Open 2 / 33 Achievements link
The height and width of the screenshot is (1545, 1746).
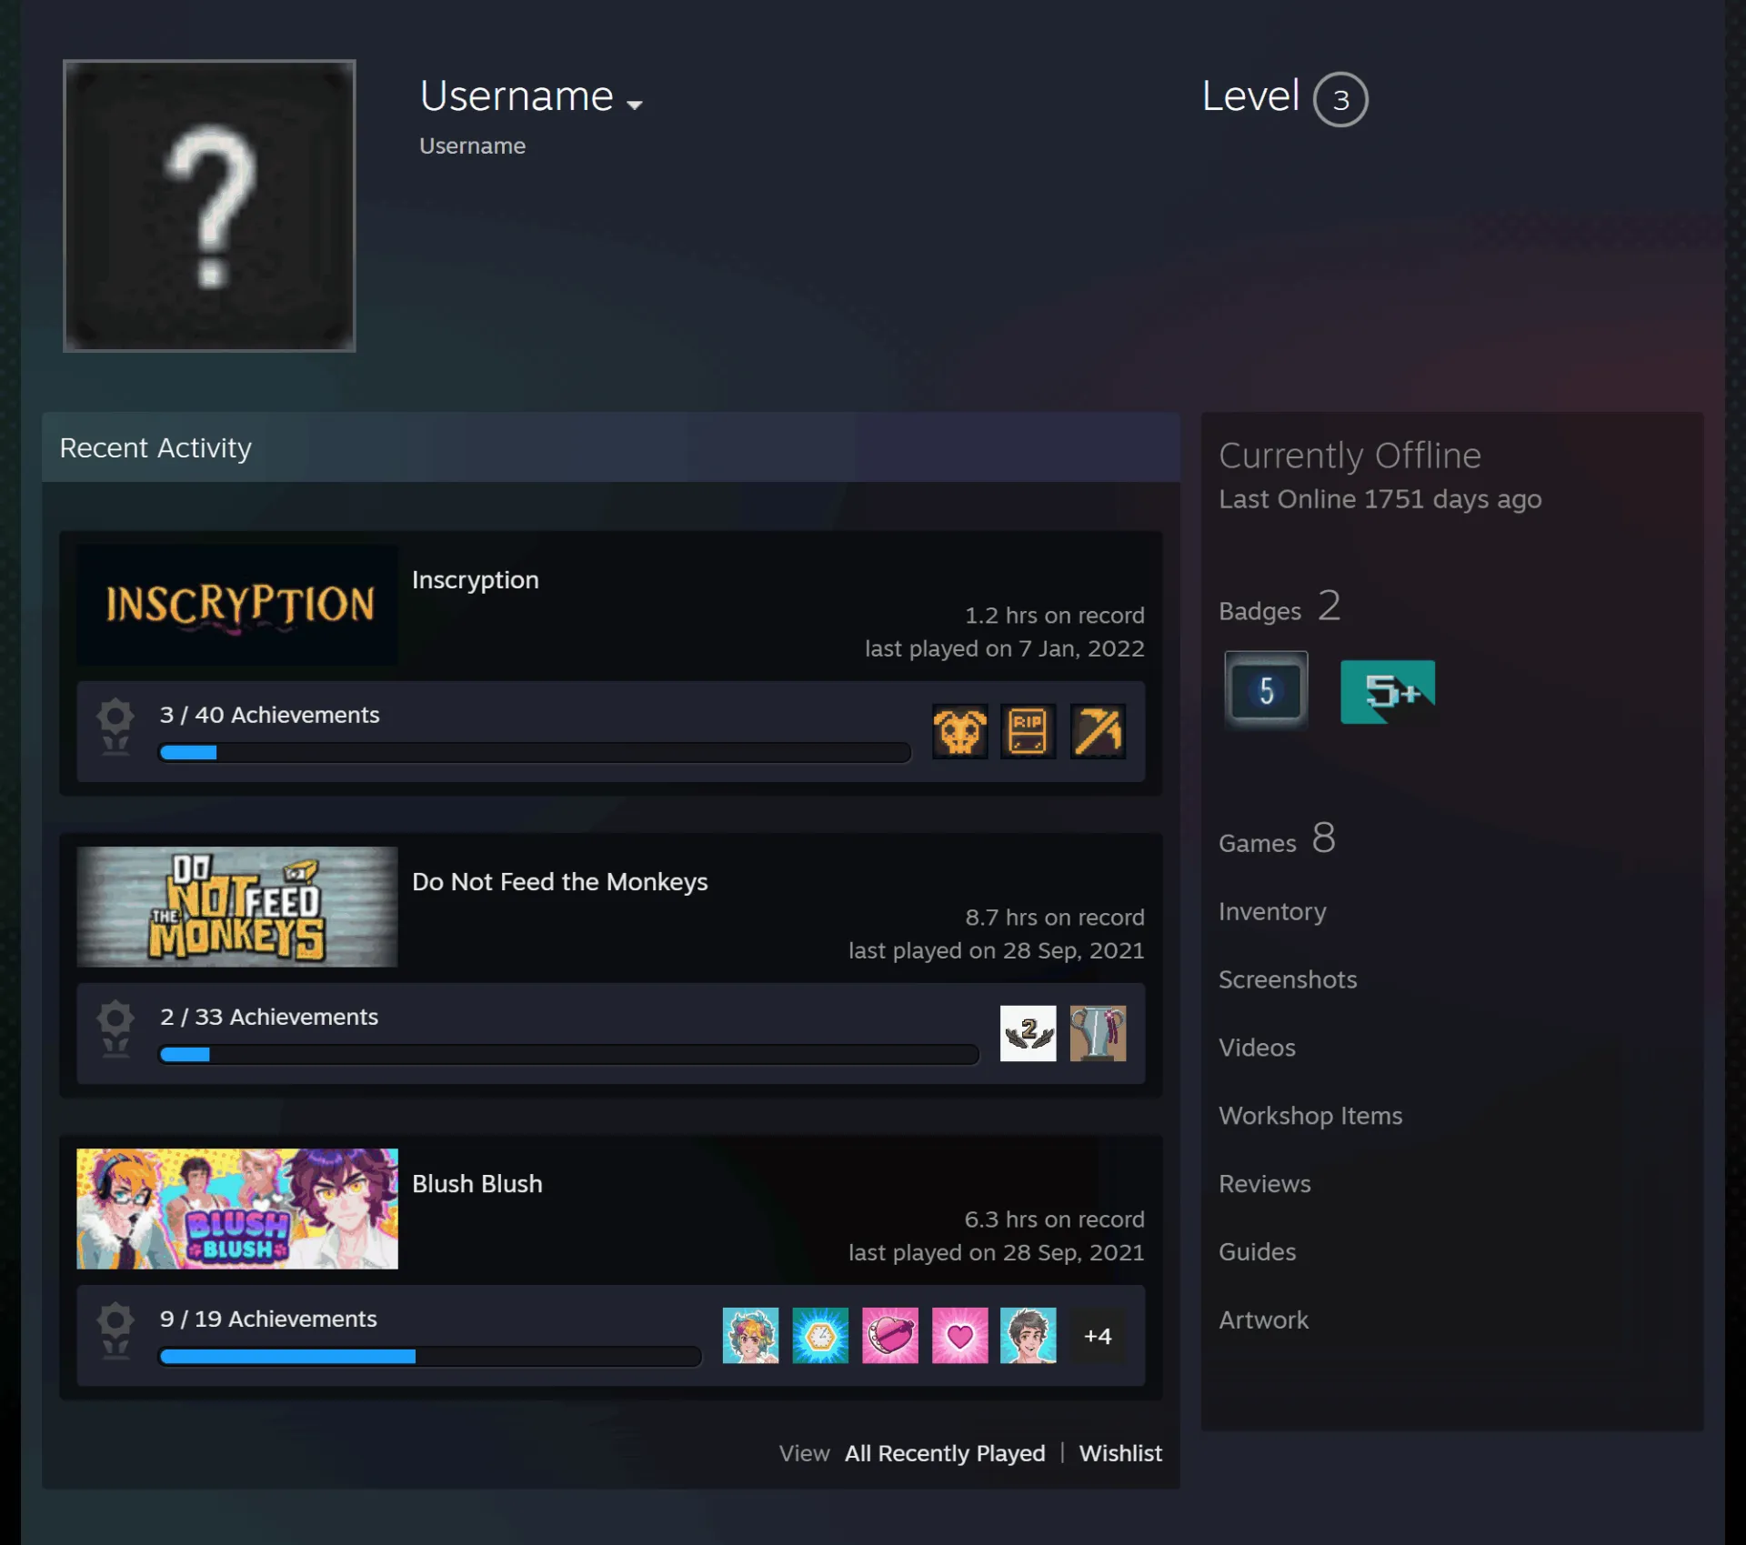[269, 1017]
